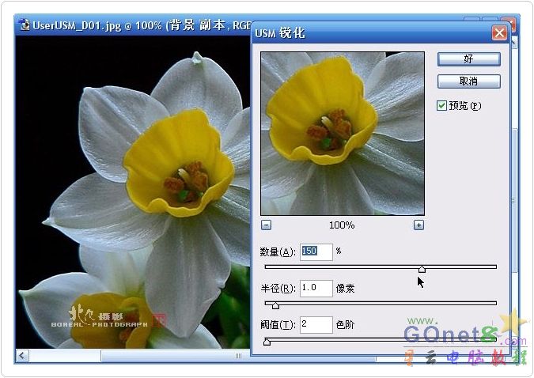534x378 pixels.
Task: Click the 阈值 threshold input field
Action: click(x=316, y=324)
